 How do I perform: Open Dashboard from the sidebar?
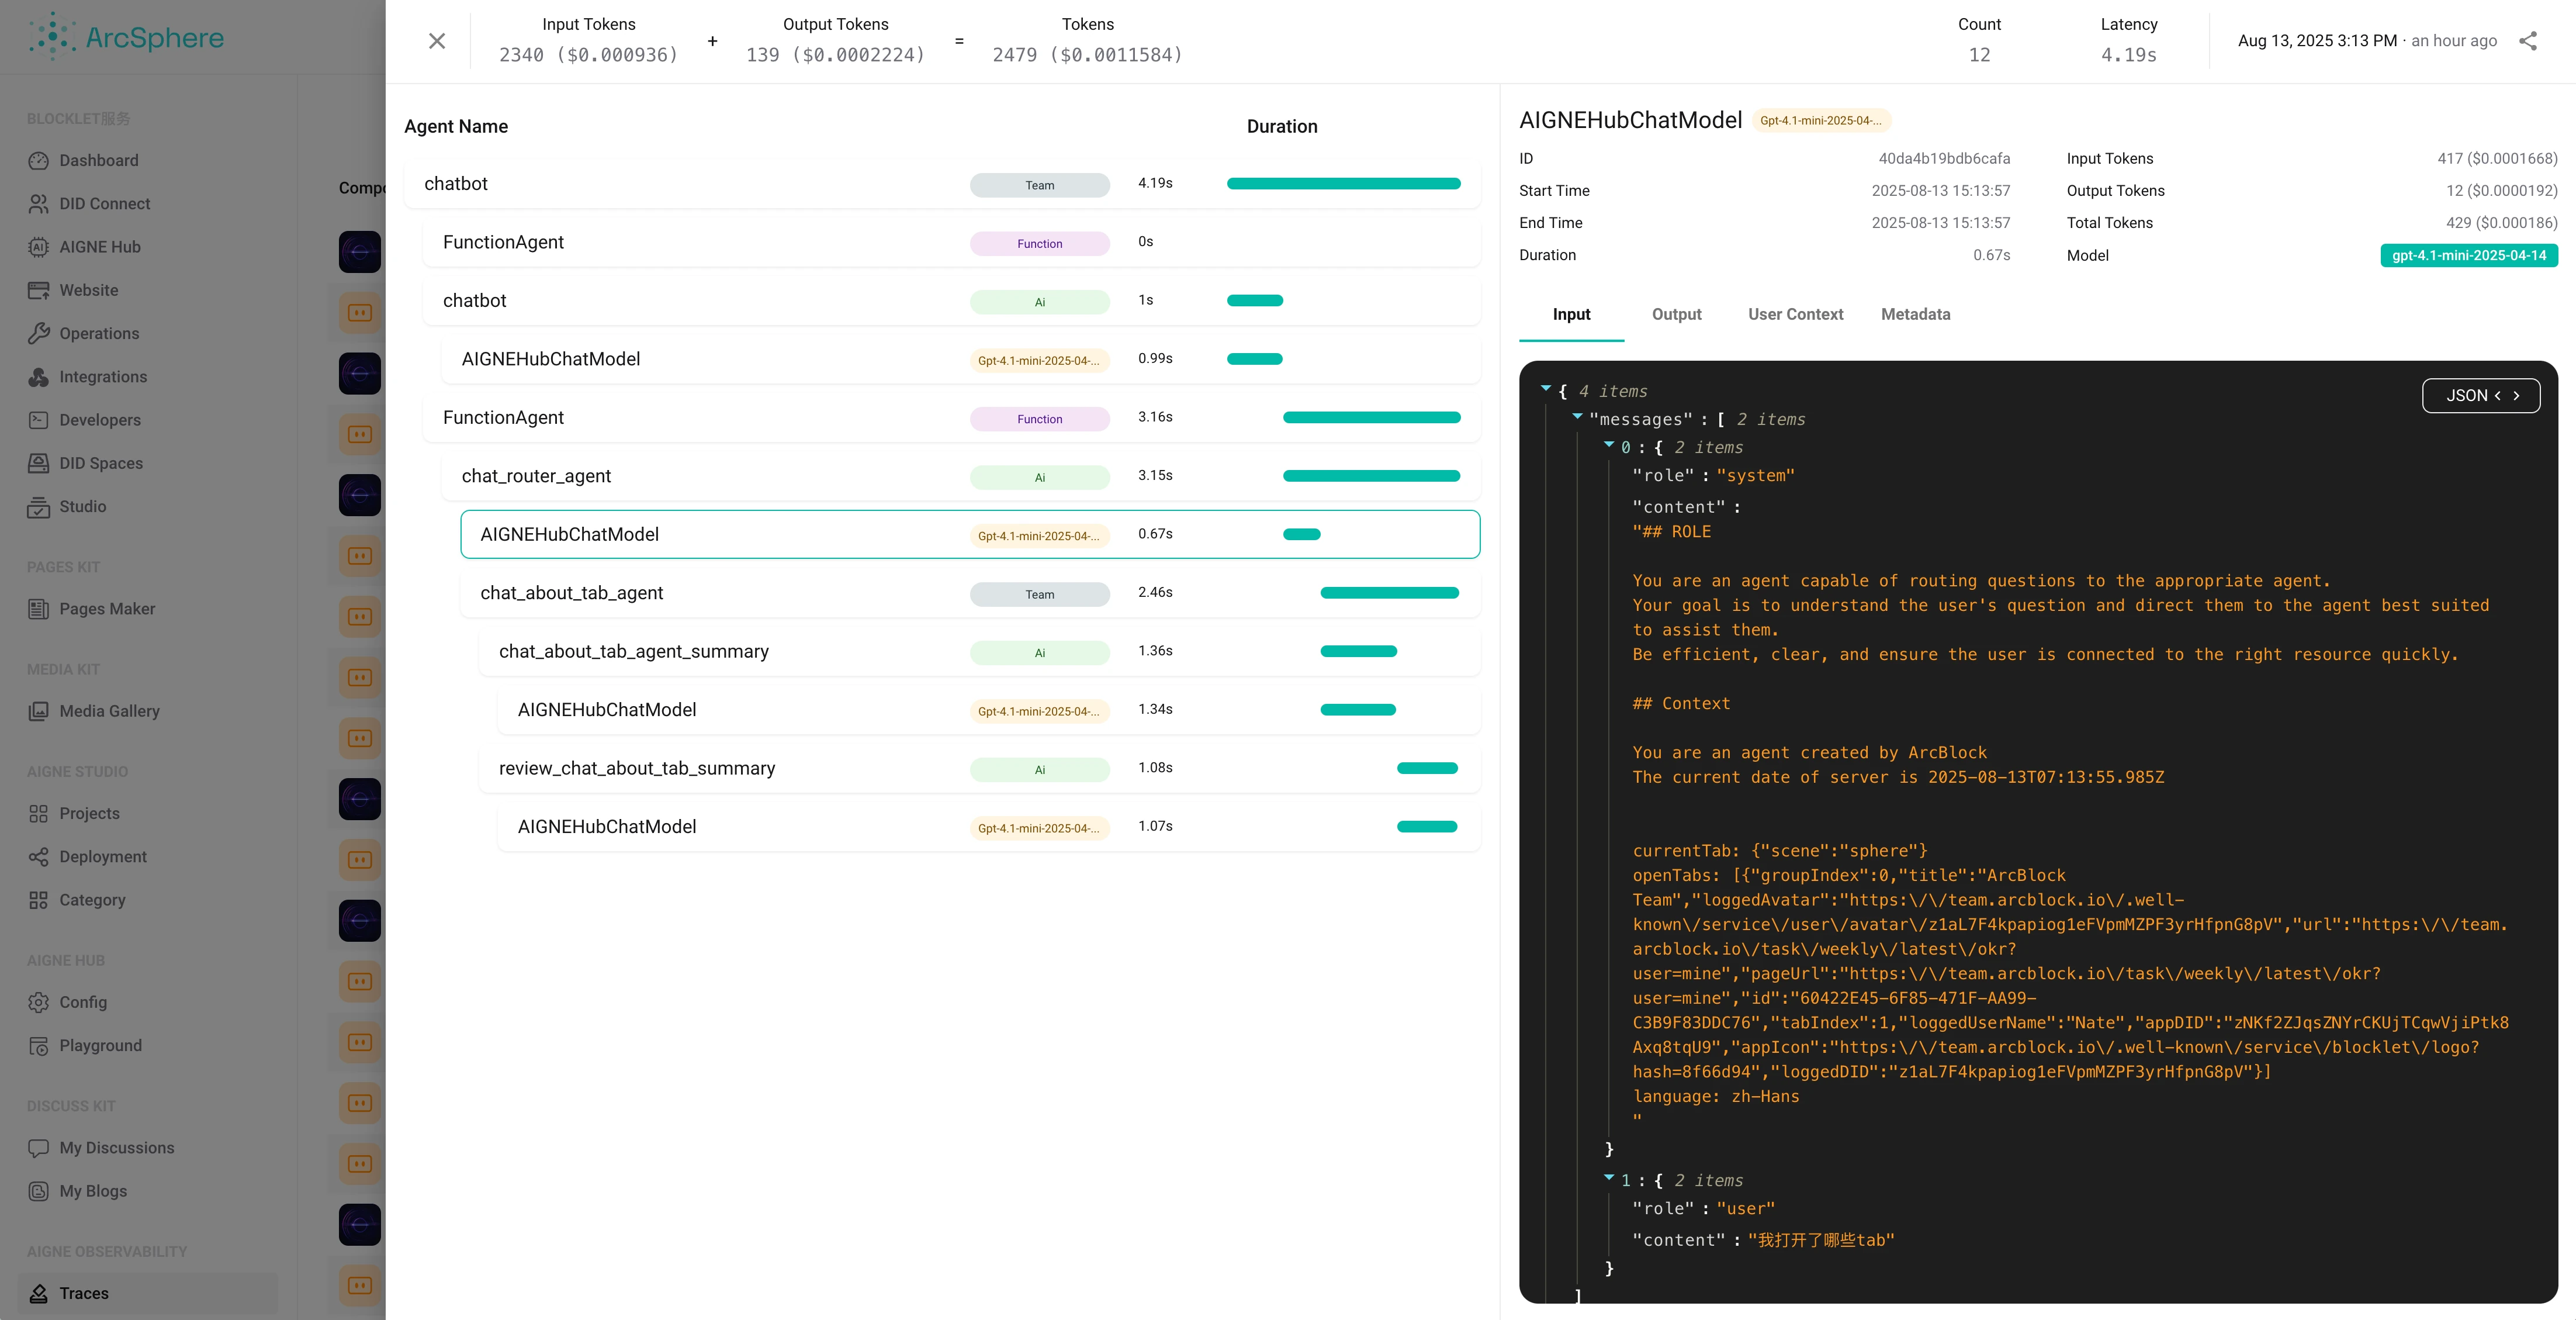pyautogui.click(x=98, y=160)
